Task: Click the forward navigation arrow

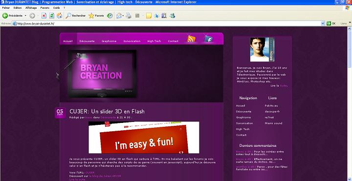Action: pos(32,16)
